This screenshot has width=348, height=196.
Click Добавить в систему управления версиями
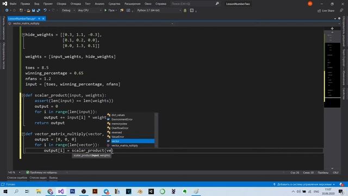click(304, 185)
